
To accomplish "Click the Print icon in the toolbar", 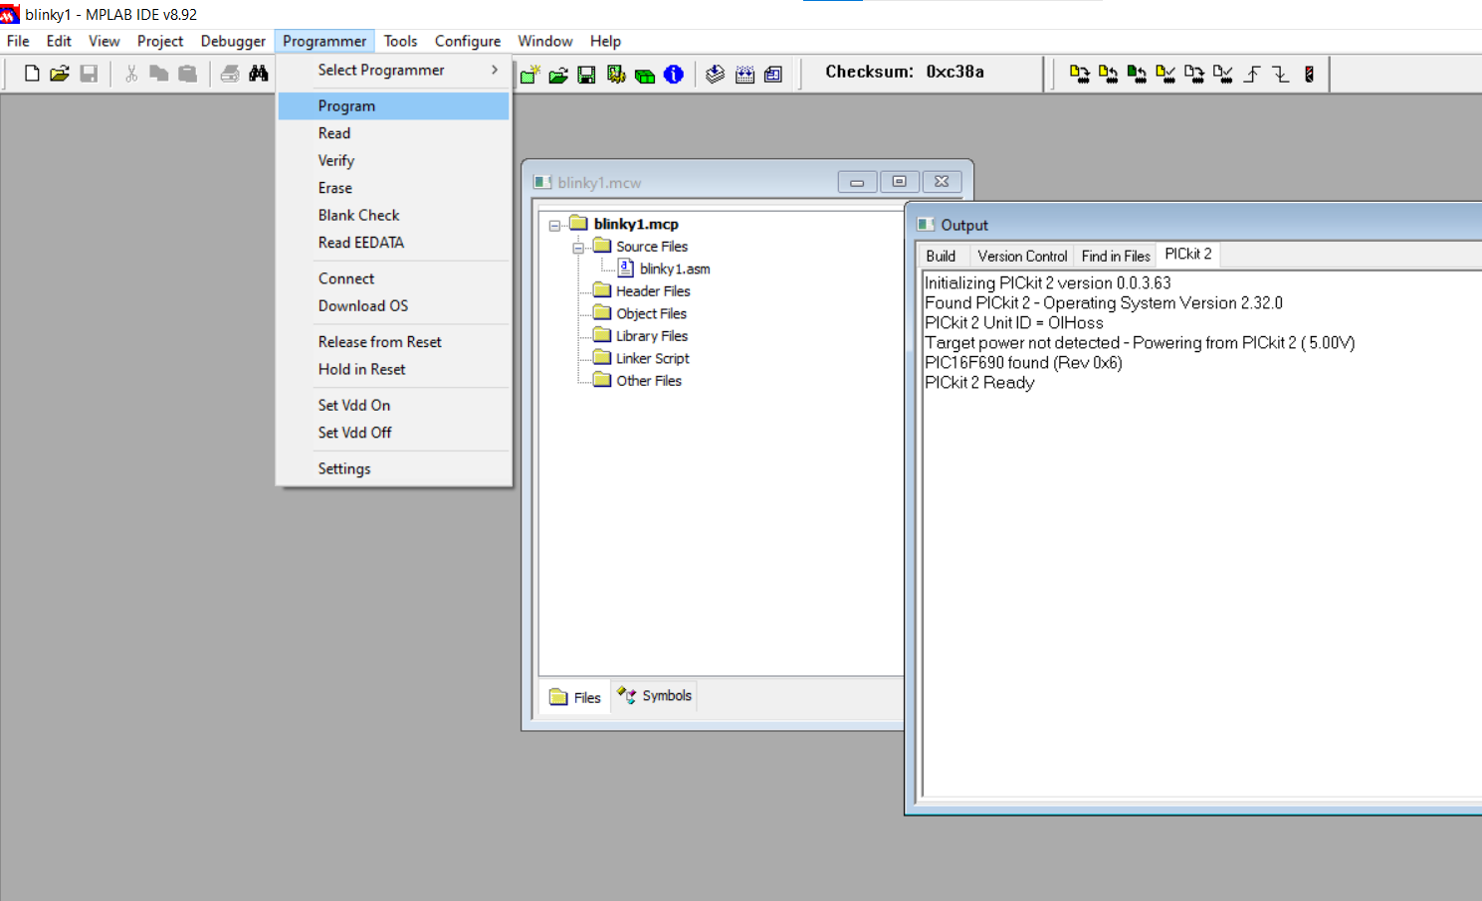I will (230, 74).
